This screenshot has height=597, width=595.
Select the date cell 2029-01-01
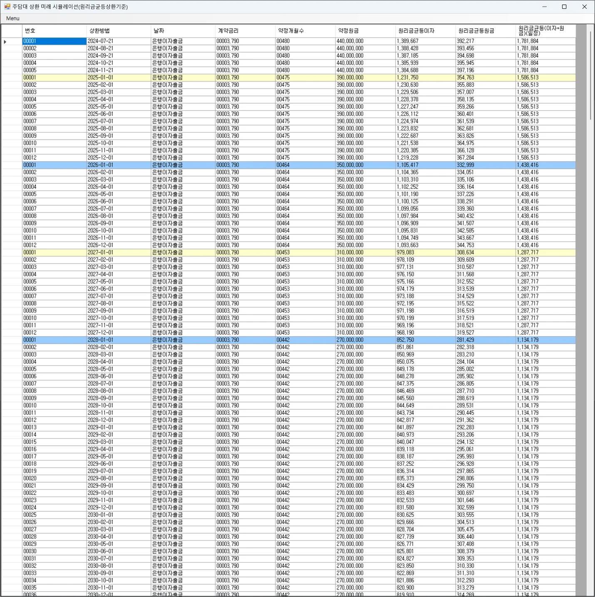click(x=119, y=427)
